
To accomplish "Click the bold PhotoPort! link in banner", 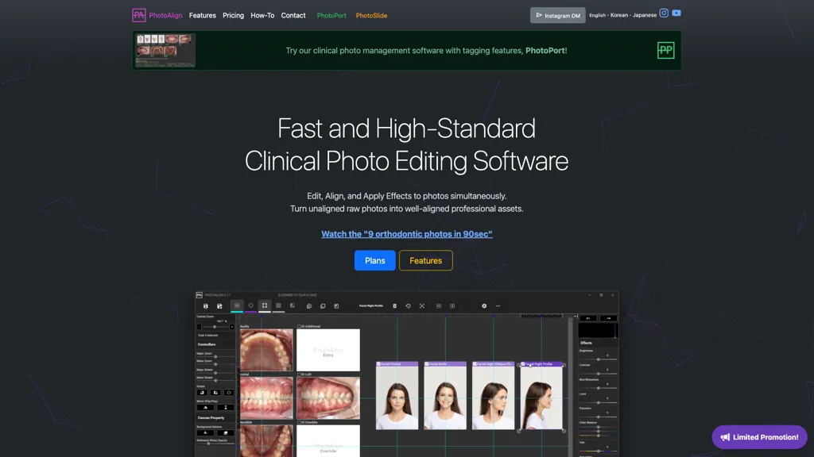I will tap(546, 51).
